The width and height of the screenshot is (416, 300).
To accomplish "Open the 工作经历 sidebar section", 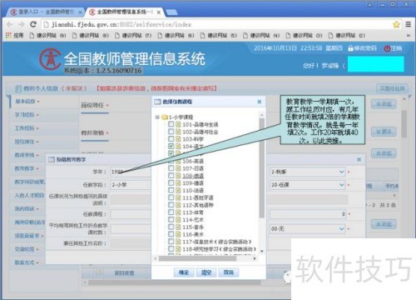I will point(25,128).
